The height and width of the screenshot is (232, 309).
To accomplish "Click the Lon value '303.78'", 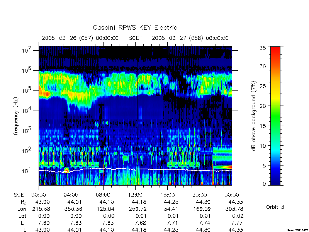I will [x=234, y=209].
